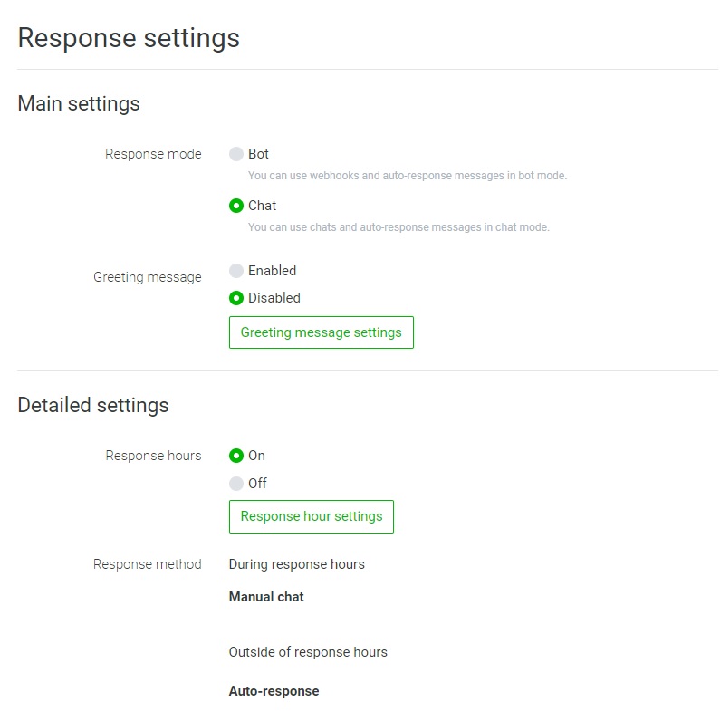Viewport: 720px width, 721px height.
Task: Click the Response method label
Action: [148, 564]
